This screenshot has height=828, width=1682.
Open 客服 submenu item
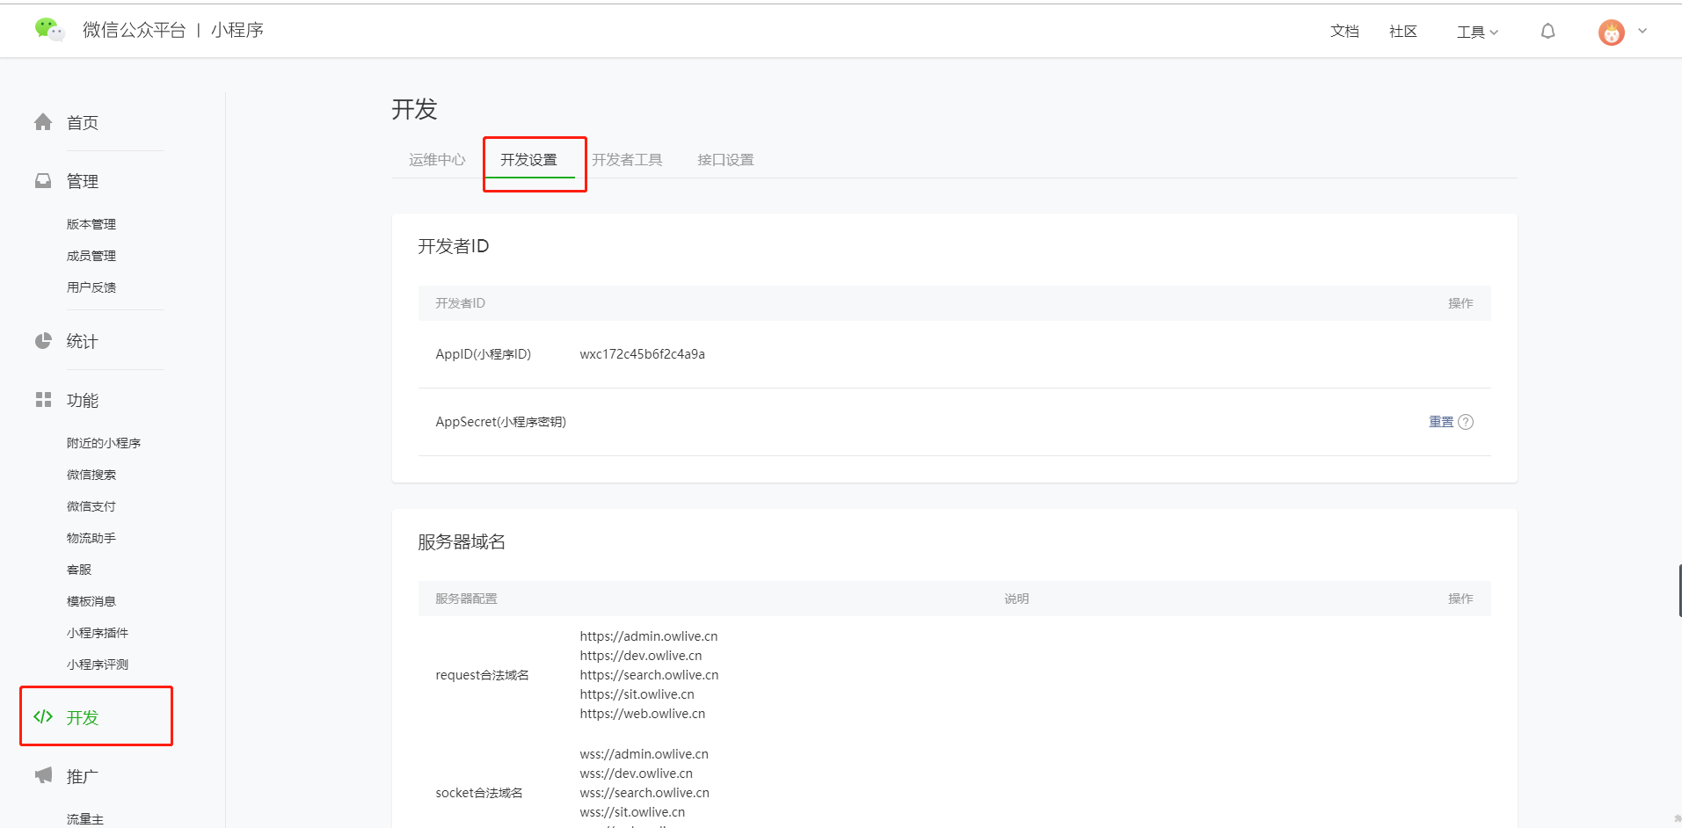click(x=79, y=570)
